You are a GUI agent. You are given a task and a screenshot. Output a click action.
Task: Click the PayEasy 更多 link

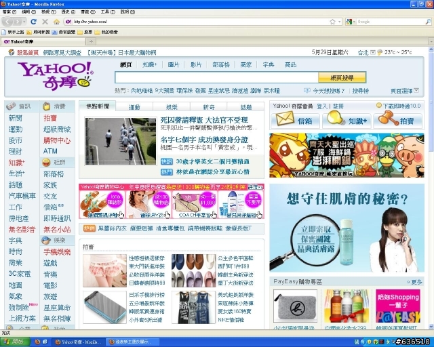coord(416,282)
